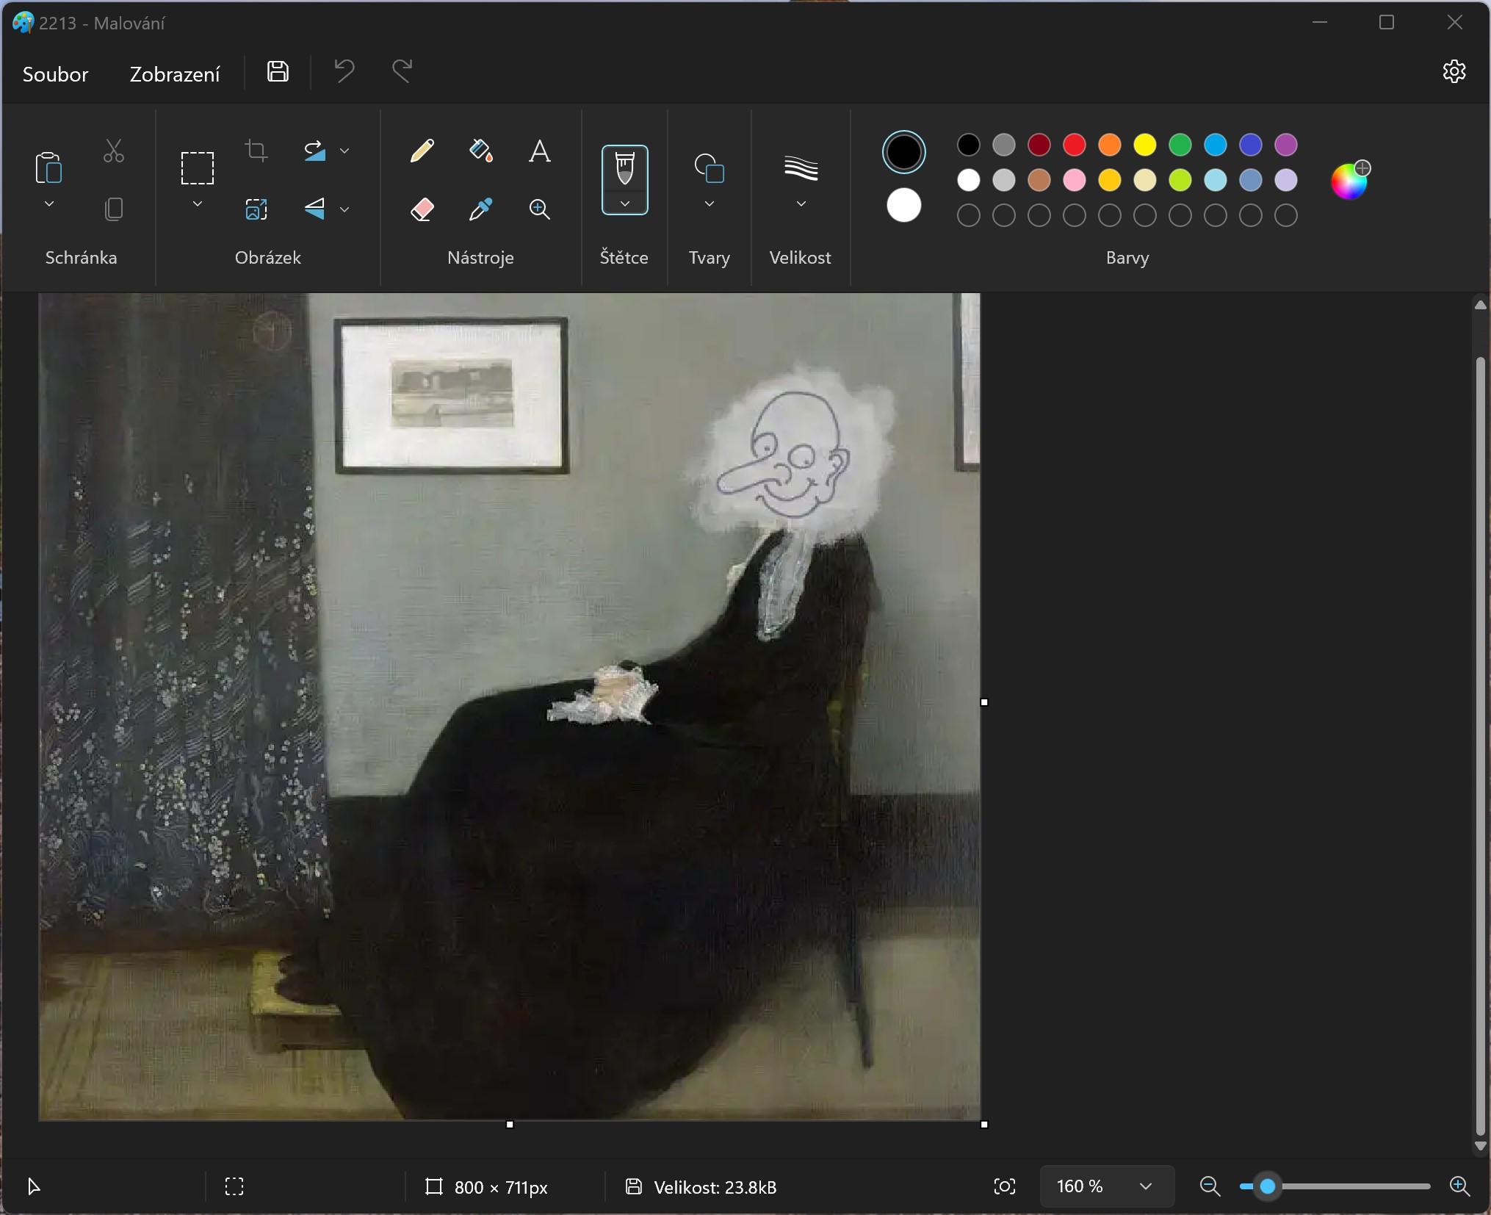This screenshot has height=1215, width=1491.
Task: Click the scroll down arrow
Action: pyautogui.click(x=1481, y=1146)
